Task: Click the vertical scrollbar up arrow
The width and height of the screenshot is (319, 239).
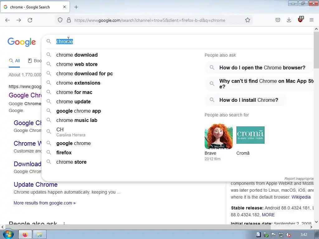Action: point(316,29)
